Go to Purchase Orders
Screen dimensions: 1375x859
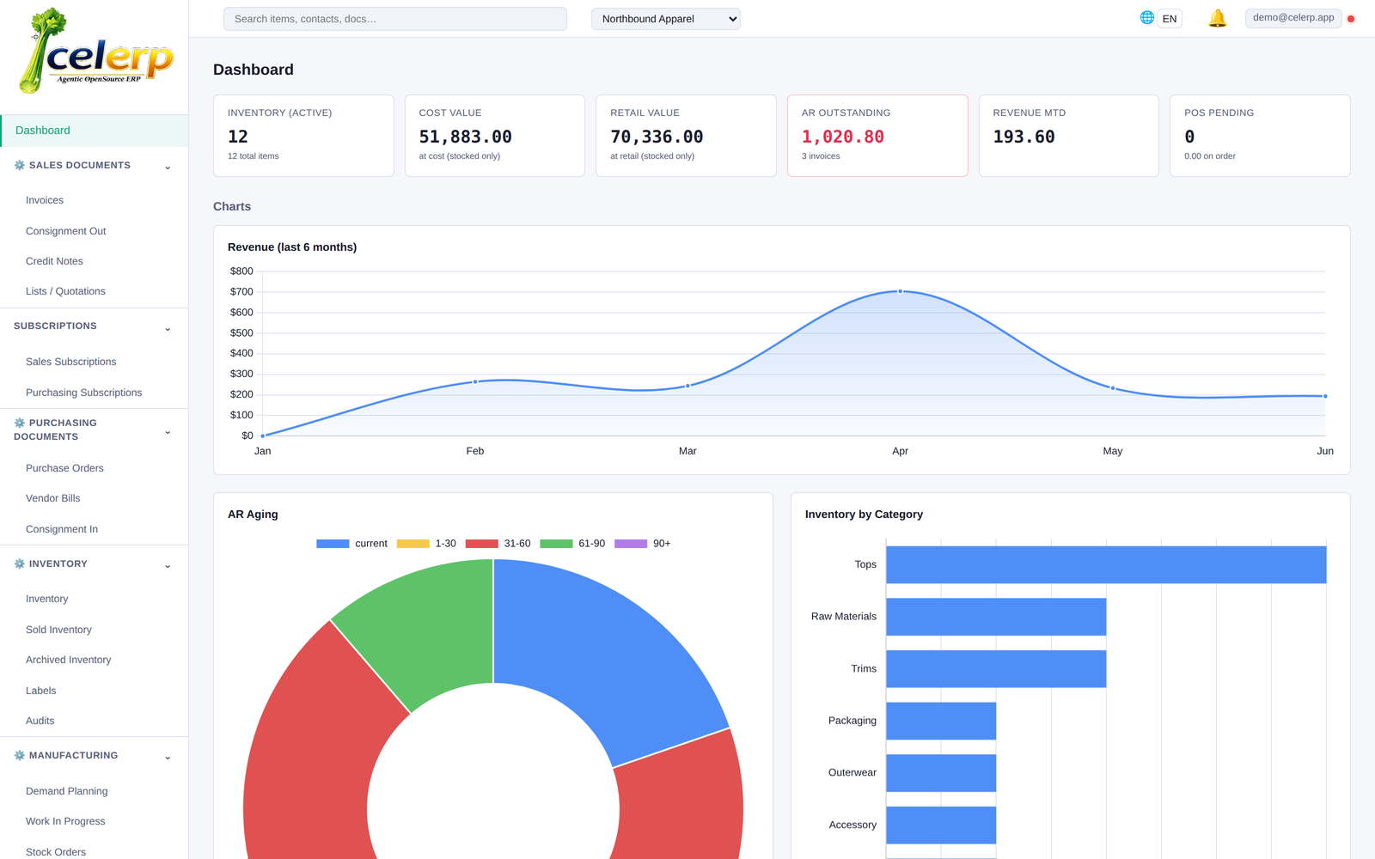tap(64, 468)
